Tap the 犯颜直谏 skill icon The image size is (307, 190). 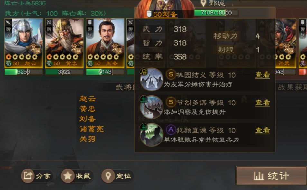tap(152, 135)
